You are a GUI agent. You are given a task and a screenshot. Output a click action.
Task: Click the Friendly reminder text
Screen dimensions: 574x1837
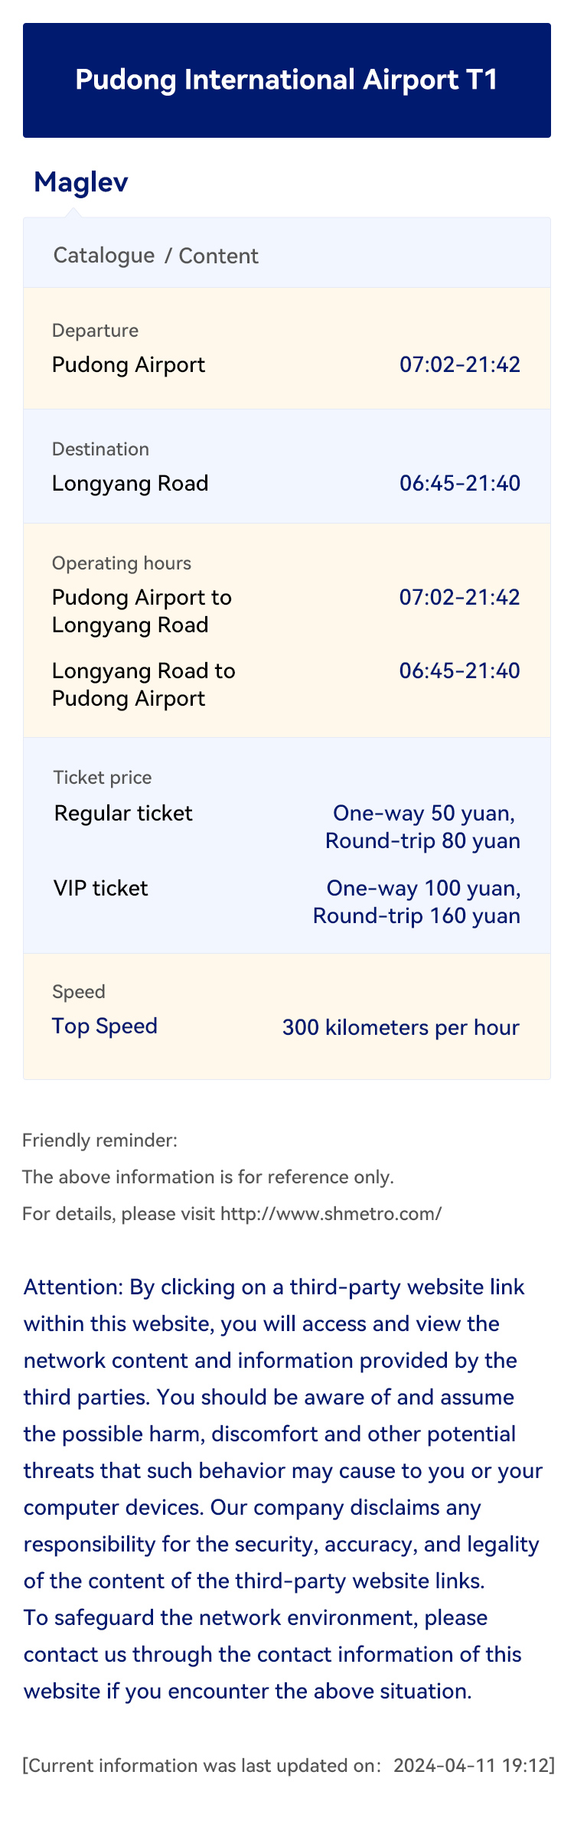tap(99, 1140)
